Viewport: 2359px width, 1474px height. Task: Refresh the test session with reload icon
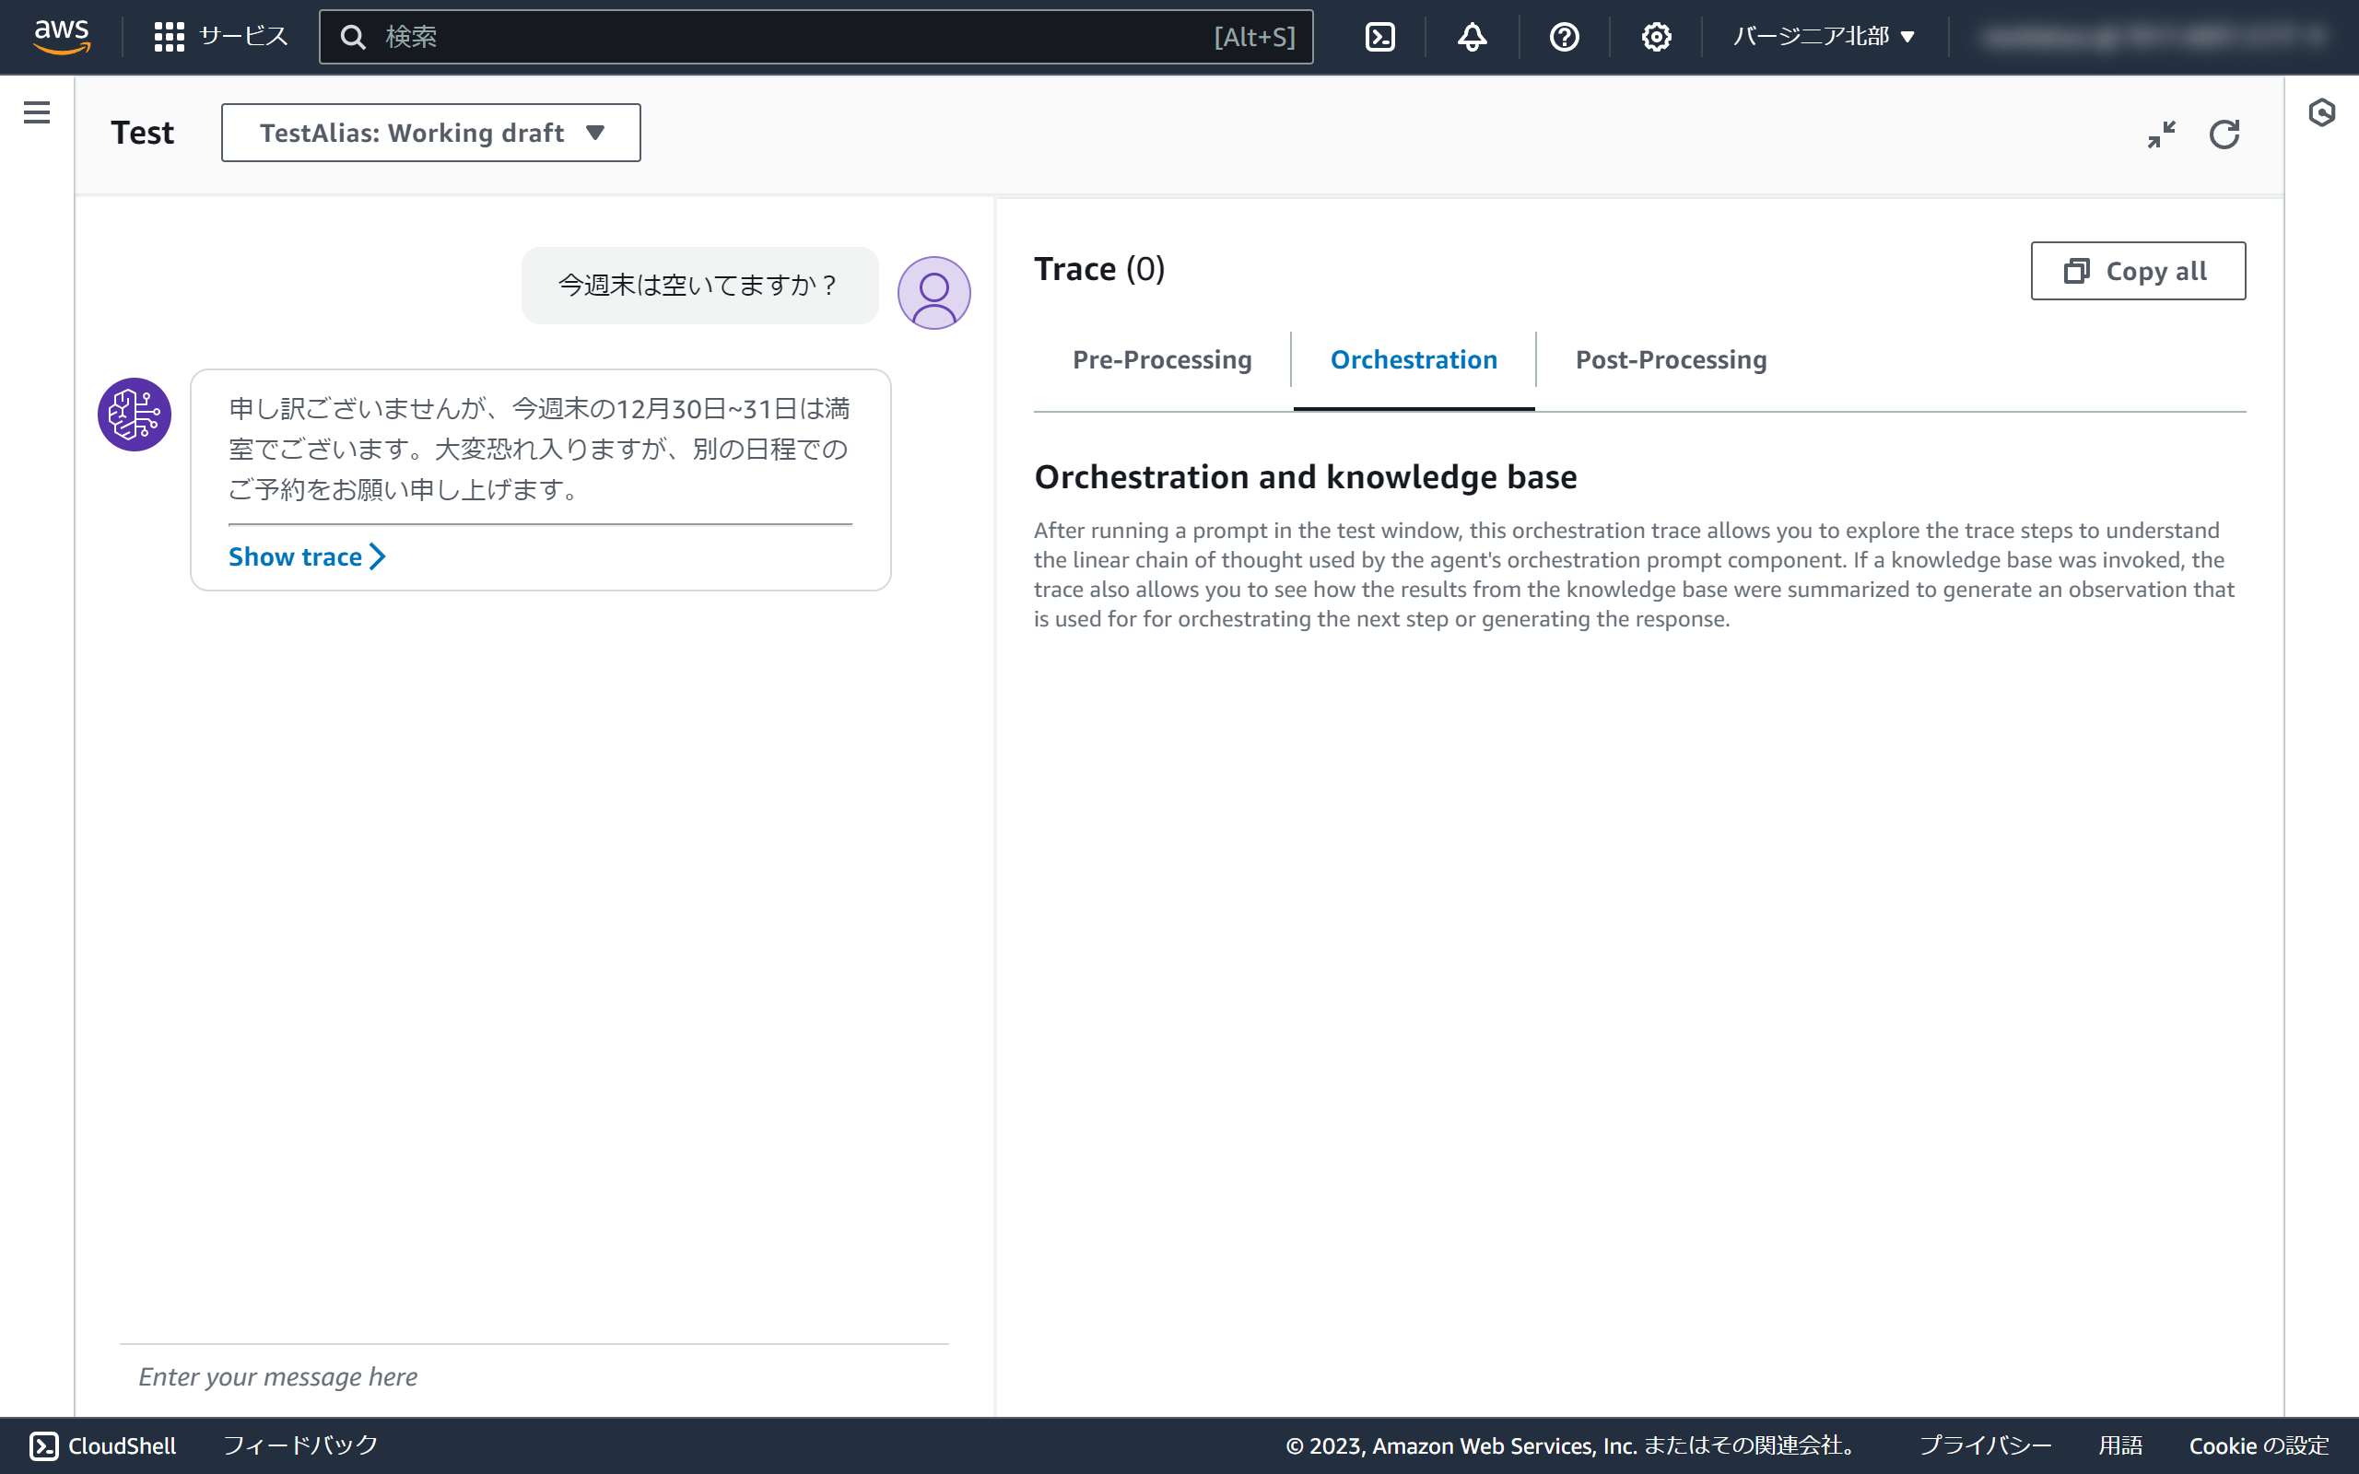tap(2224, 134)
